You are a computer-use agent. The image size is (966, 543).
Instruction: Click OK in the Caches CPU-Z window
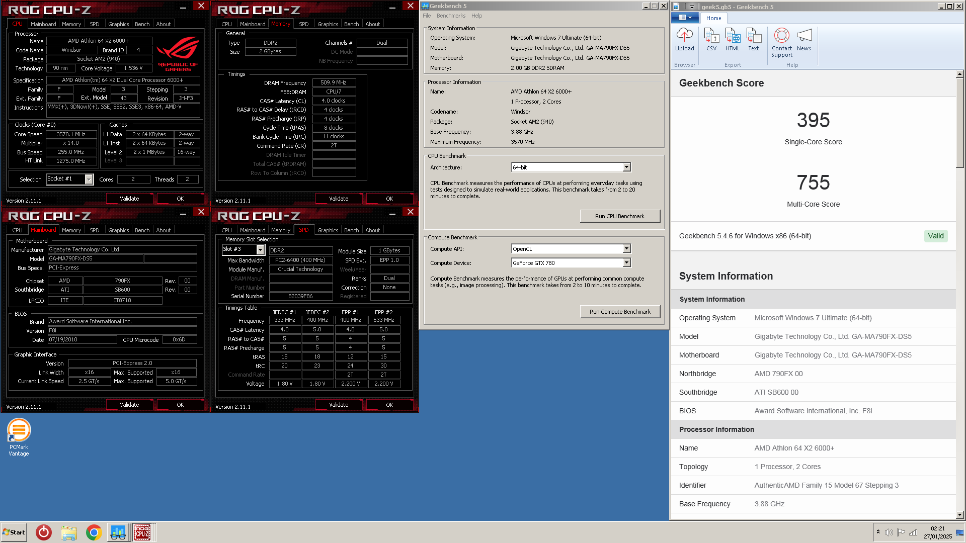[180, 199]
